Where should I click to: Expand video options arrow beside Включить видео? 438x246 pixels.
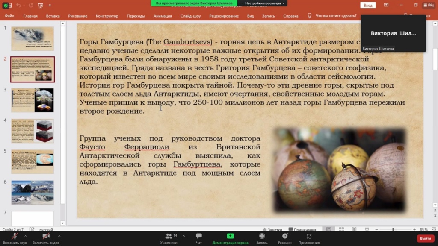click(x=59, y=236)
